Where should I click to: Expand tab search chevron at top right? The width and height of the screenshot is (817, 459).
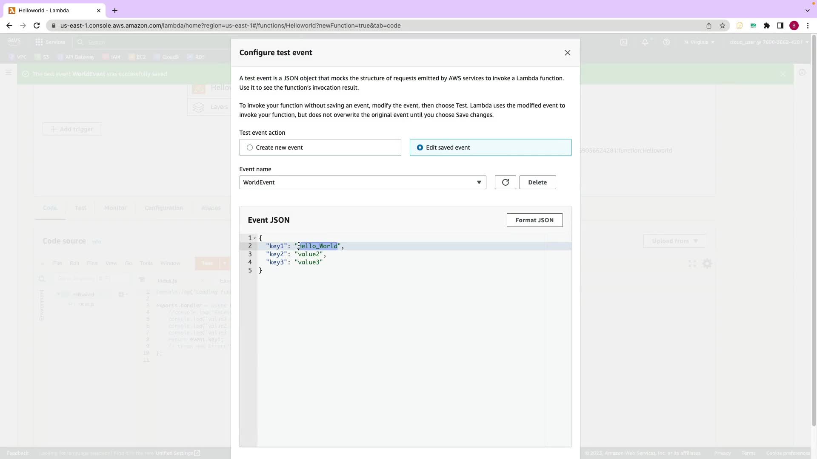pyautogui.click(x=807, y=11)
